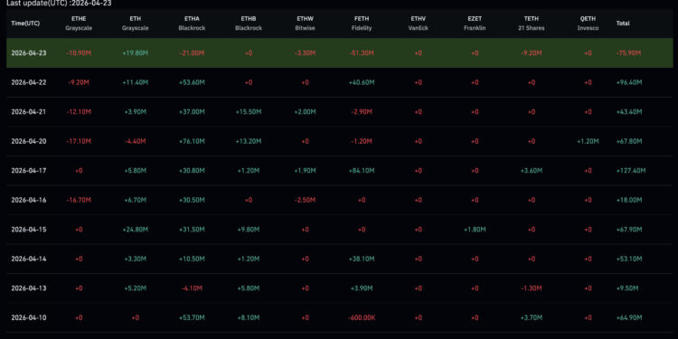Click the EZET Franklin column header

(475, 24)
